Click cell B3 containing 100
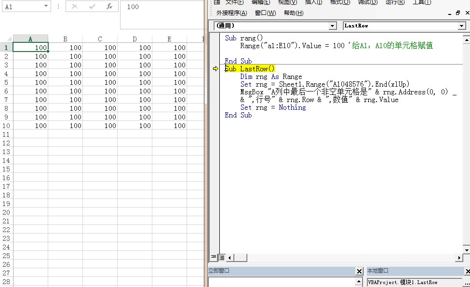The image size is (470, 287). pyautogui.click(x=66, y=65)
